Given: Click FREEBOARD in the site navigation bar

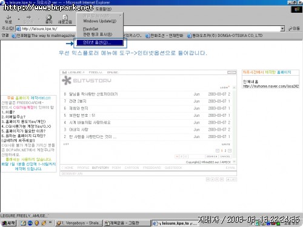Looking at the screenshot, I should (151, 168).
